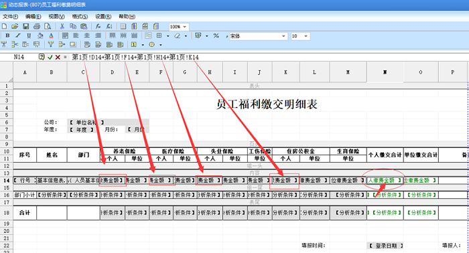This screenshot has width=469, height=253.
Task: Click the eraser clear icon
Action: (178, 36)
